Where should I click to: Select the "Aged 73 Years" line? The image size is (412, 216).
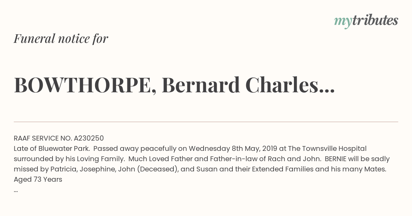(x=38, y=180)
